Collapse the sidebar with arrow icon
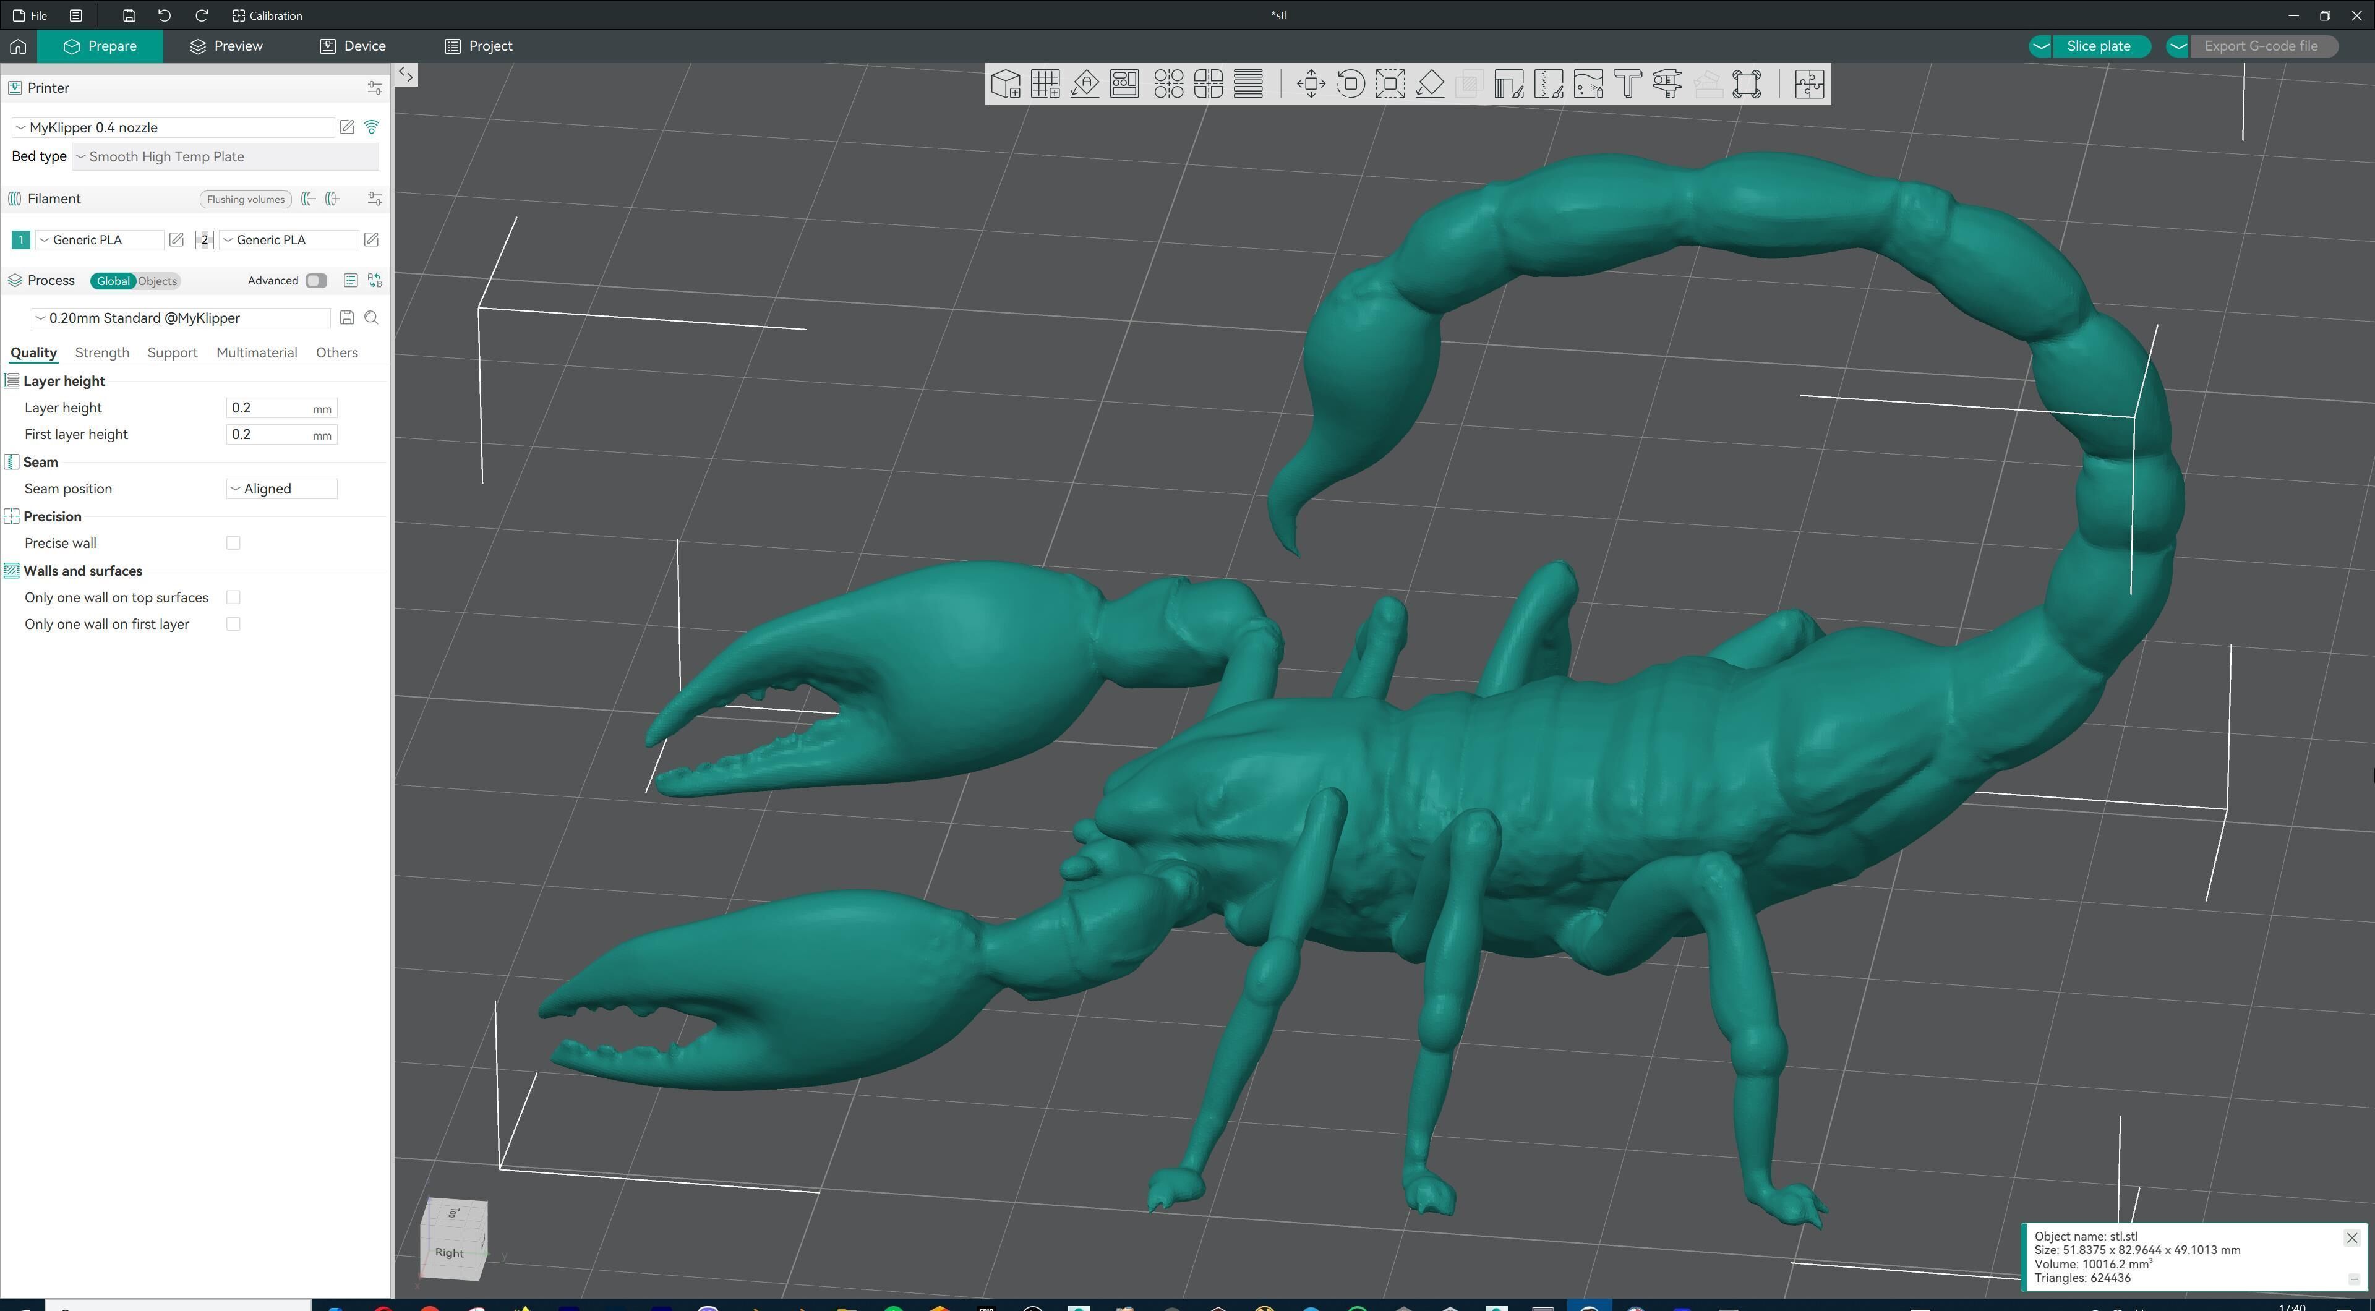Image resolution: width=2375 pixels, height=1311 pixels. coord(406,75)
